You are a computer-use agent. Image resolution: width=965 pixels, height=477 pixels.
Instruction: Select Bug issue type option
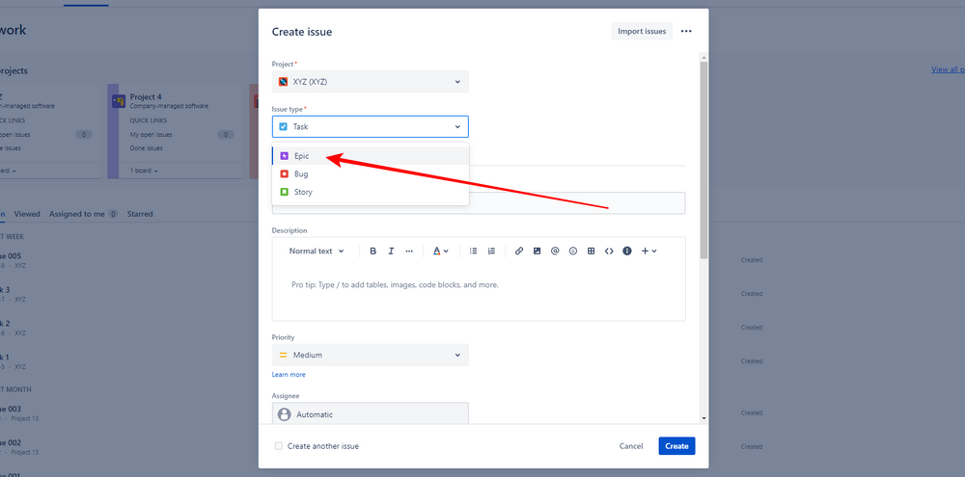[371, 174]
